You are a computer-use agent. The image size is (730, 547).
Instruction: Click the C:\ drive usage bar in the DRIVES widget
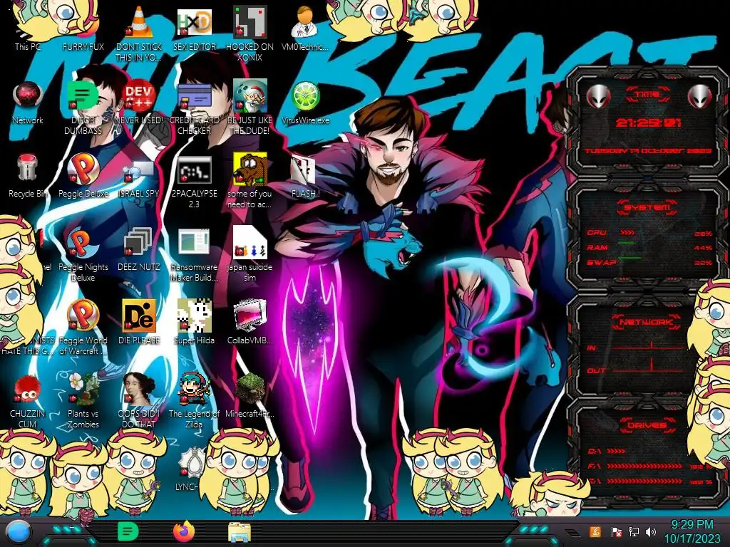click(x=617, y=451)
